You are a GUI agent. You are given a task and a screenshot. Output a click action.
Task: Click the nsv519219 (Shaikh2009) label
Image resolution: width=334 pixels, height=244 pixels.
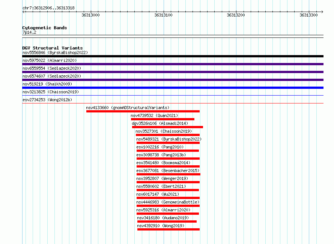[x=47, y=84]
